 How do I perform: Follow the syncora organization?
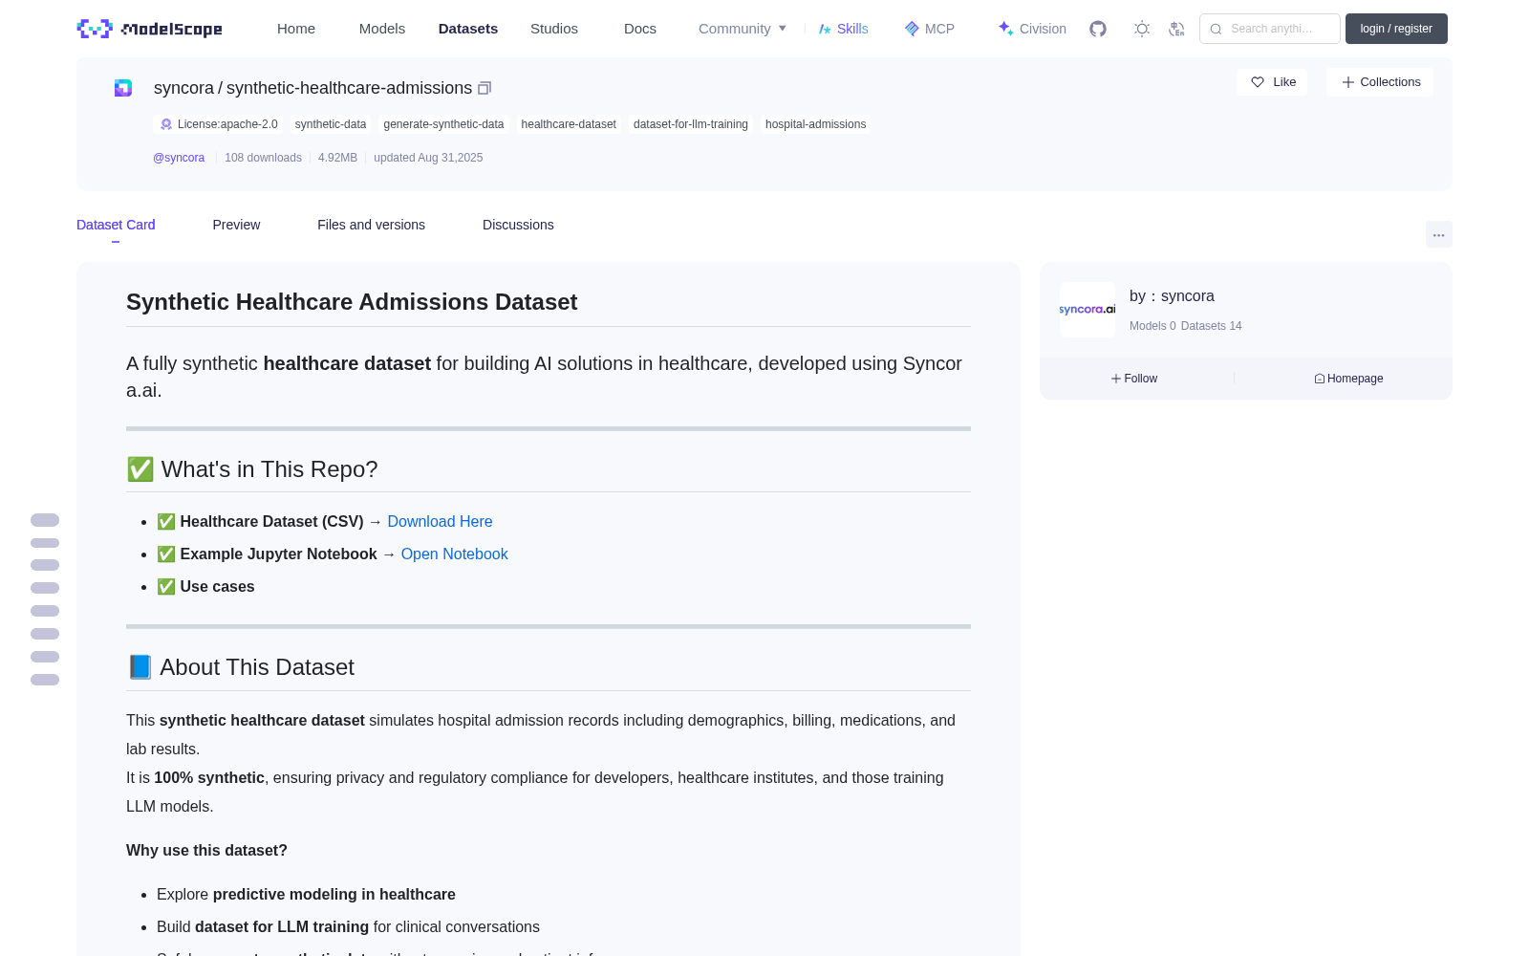[x=1134, y=379]
